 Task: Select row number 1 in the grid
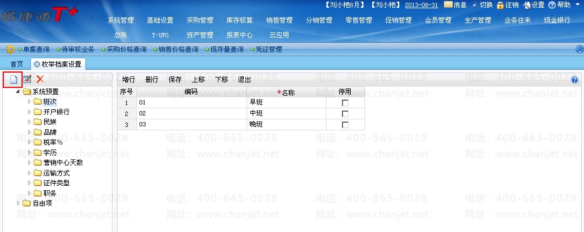tap(127, 103)
